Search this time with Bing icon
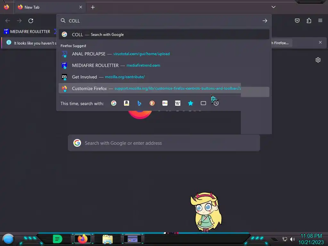328x246 pixels. (x=139, y=103)
